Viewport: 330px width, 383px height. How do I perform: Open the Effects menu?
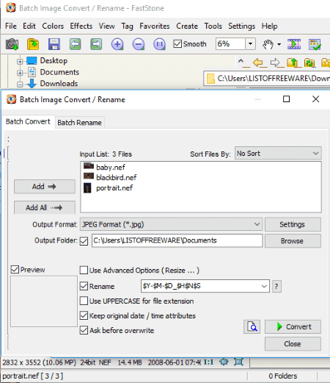click(81, 26)
